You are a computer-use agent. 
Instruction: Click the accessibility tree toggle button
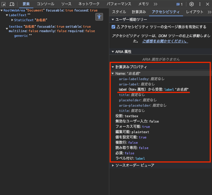[99, 17]
